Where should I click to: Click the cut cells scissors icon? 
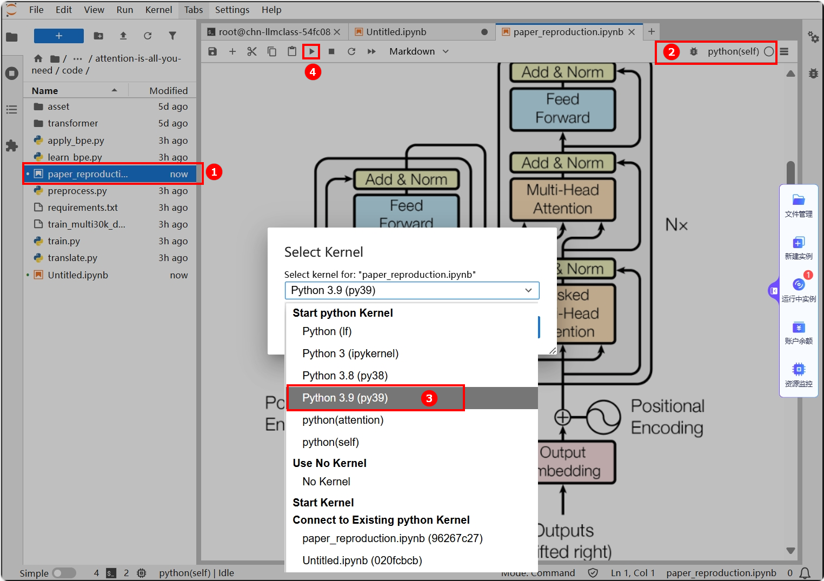click(x=252, y=51)
